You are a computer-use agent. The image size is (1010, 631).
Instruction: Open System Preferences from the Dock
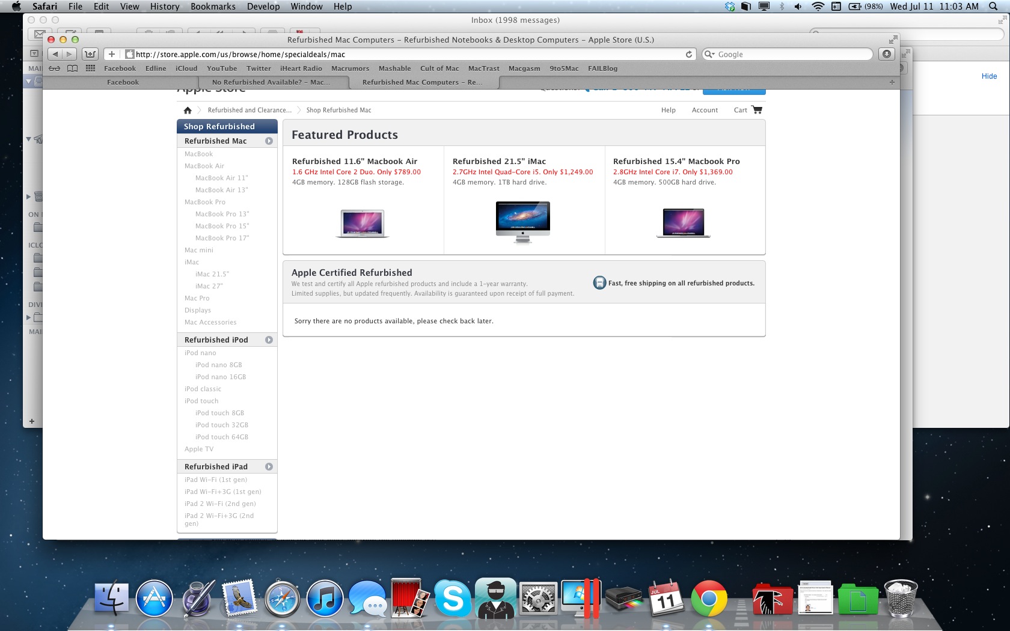click(x=538, y=599)
